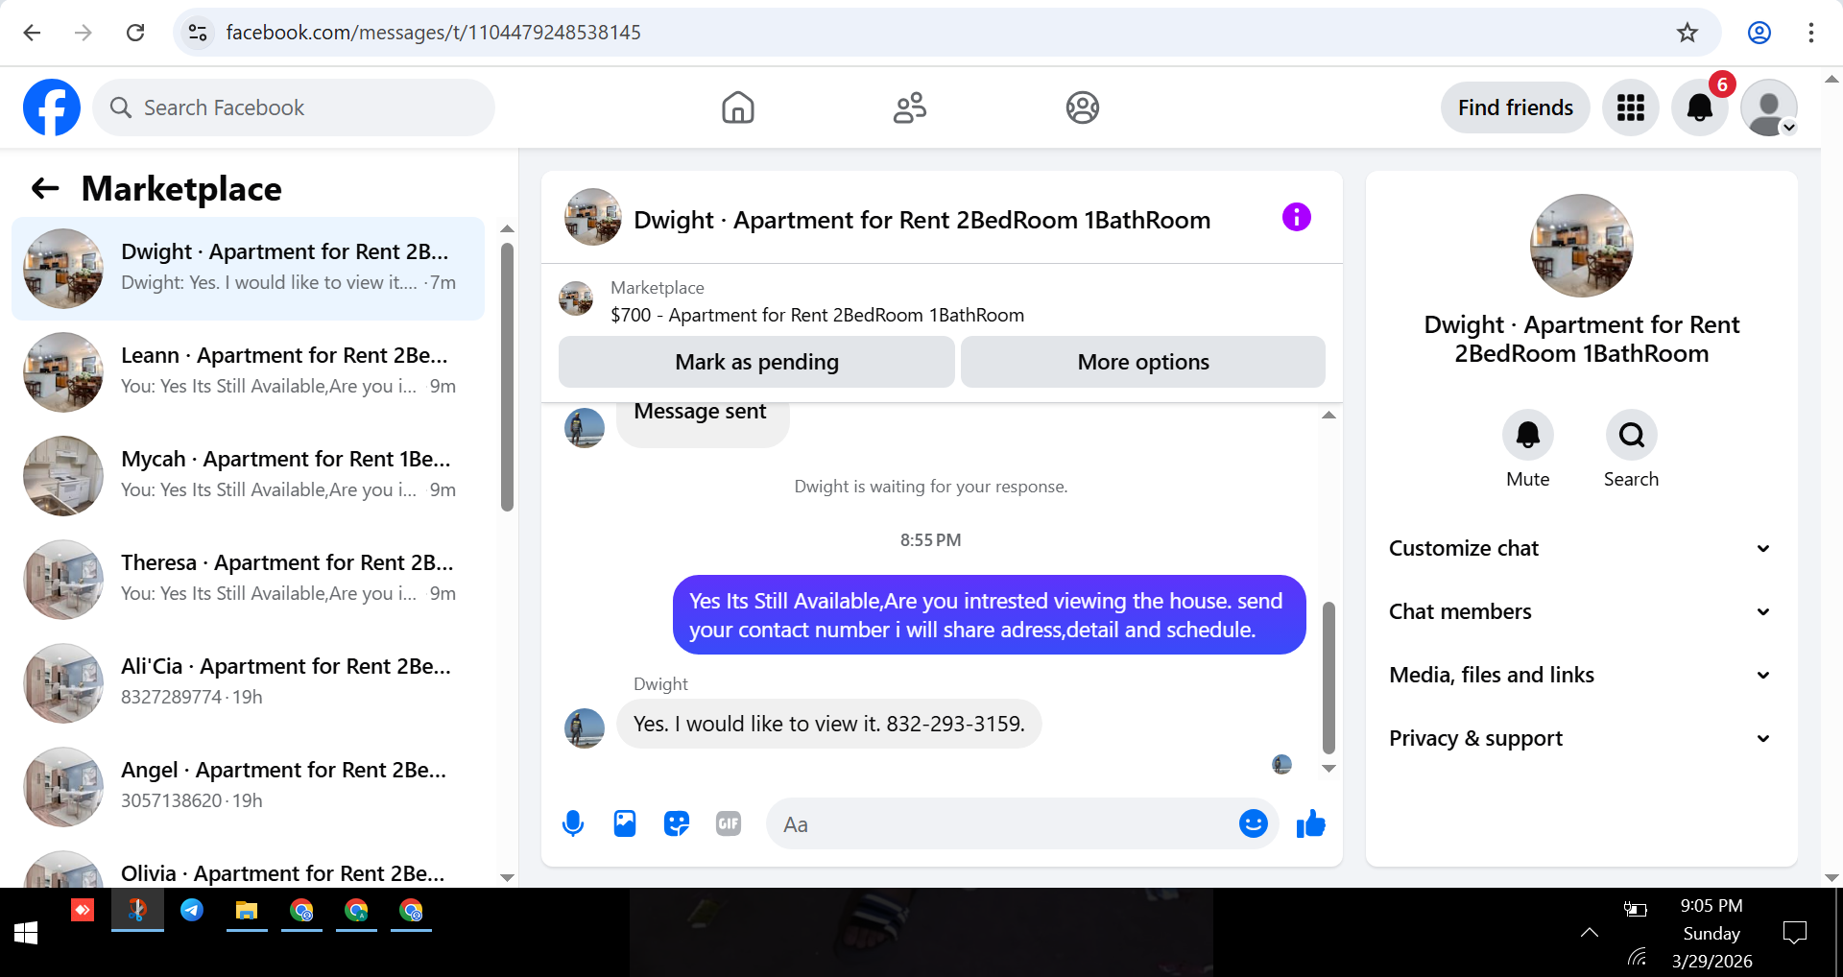Screen dimensions: 1843x977
Task: Open the Friends icon in top navigation
Action: pyautogui.click(x=910, y=107)
